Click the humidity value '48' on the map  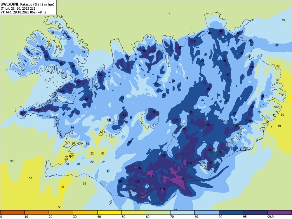[63, 187]
